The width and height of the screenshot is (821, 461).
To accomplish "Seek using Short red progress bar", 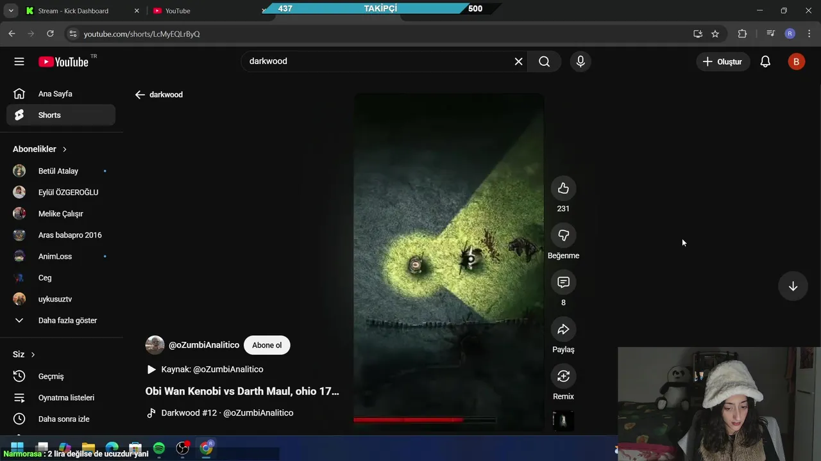I will click(x=424, y=420).
